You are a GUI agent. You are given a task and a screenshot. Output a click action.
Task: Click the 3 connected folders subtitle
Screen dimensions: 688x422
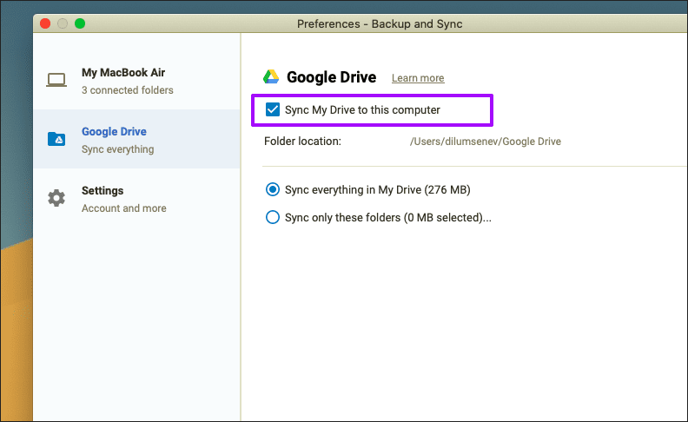click(127, 90)
